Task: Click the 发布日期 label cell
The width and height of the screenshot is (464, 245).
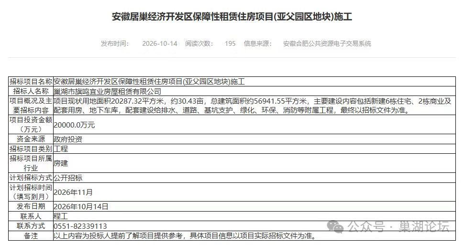Action: [x=31, y=206]
